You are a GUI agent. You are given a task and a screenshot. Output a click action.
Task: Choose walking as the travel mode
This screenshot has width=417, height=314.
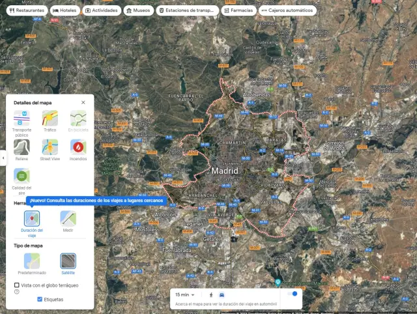pyautogui.click(x=211, y=294)
